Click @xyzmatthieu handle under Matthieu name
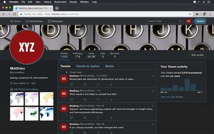 17,72
